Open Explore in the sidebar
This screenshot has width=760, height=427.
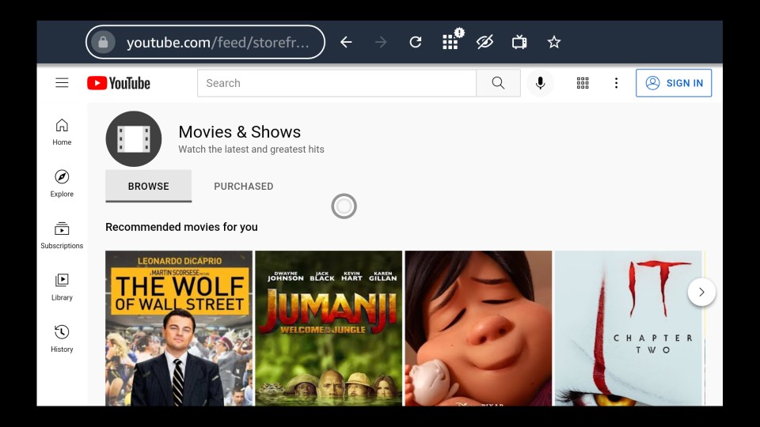pyautogui.click(x=62, y=183)
